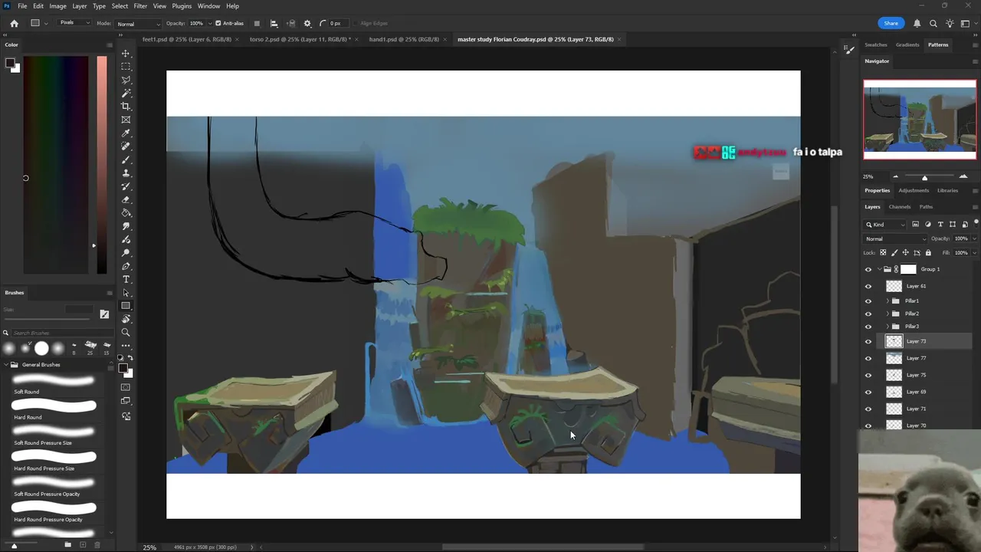Select the Hand tool

pos(126,319)
